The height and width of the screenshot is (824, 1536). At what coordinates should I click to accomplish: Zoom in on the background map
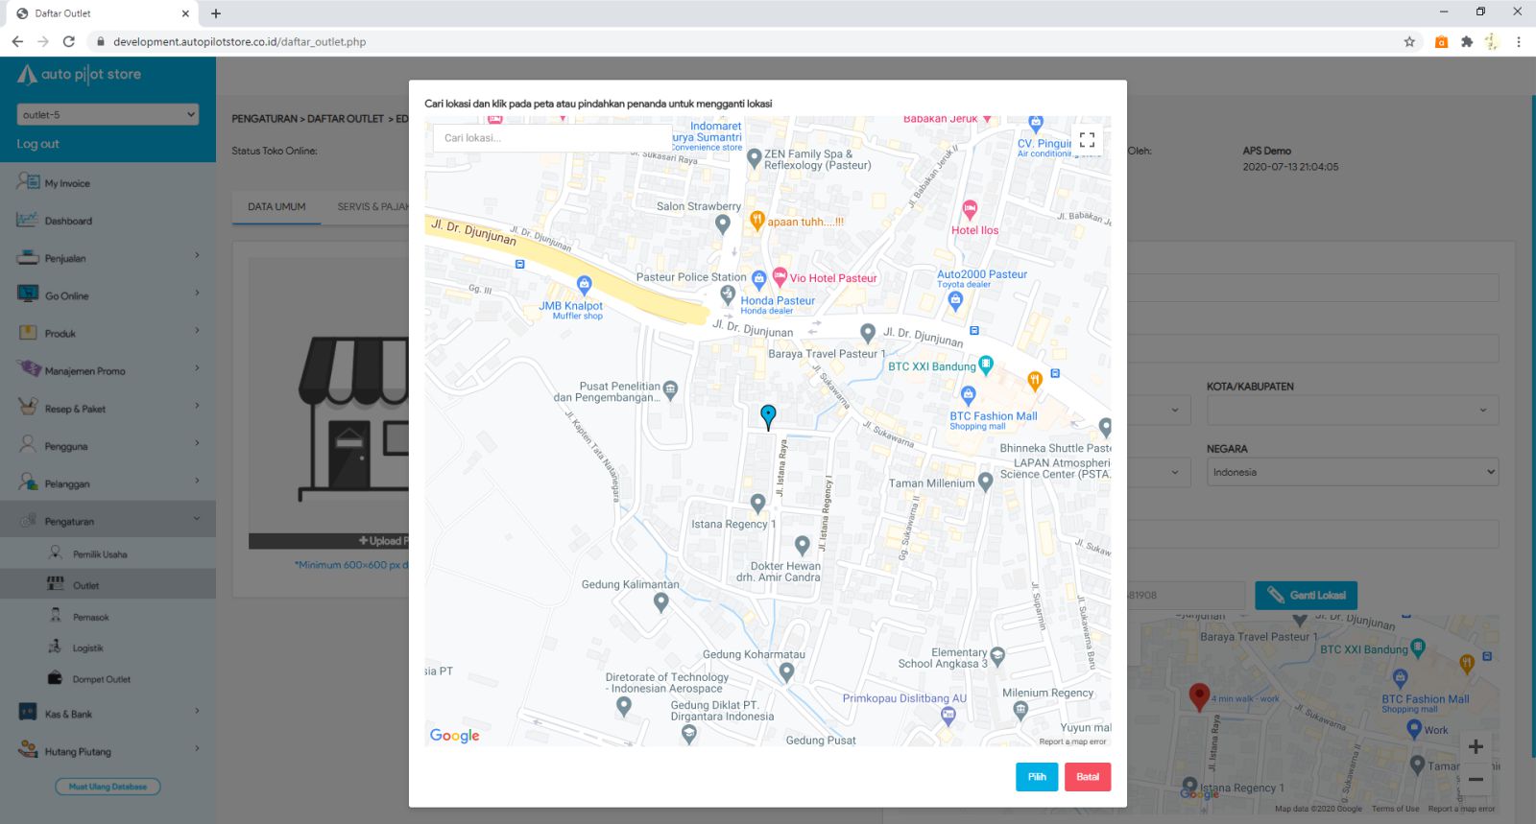1476,746
